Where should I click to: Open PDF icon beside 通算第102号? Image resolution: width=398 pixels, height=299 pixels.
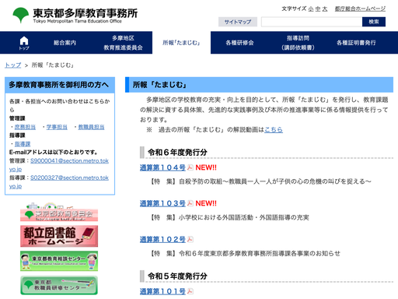click(x=190, y=239)
